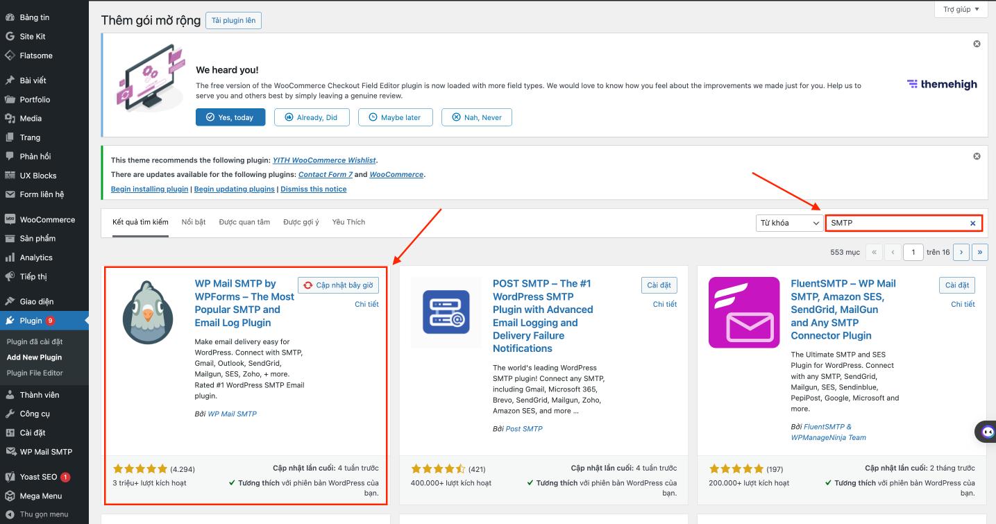
Task: Click the FluentSMTP plugin thumbnail
Action: [x=744, y=312]
